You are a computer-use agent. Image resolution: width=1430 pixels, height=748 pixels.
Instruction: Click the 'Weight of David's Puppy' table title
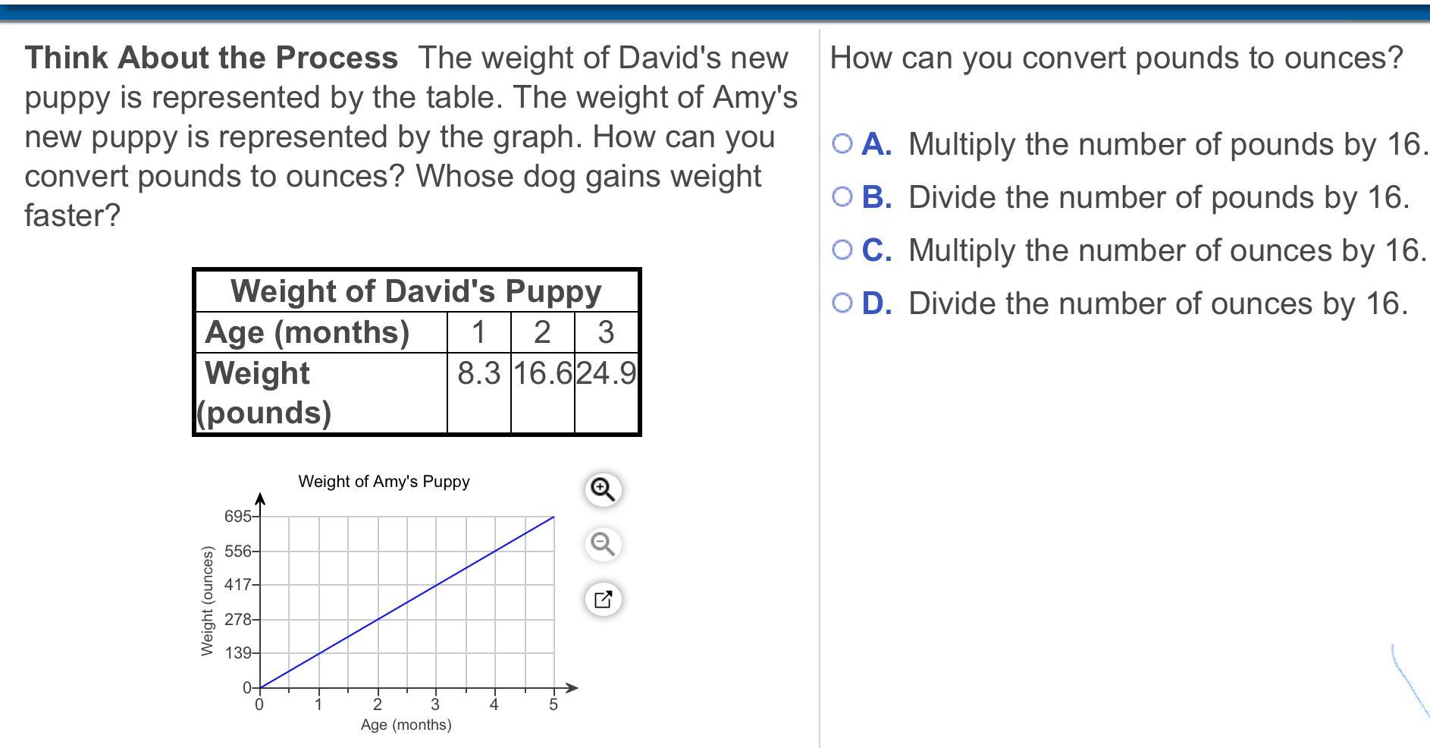coord(416,291)
